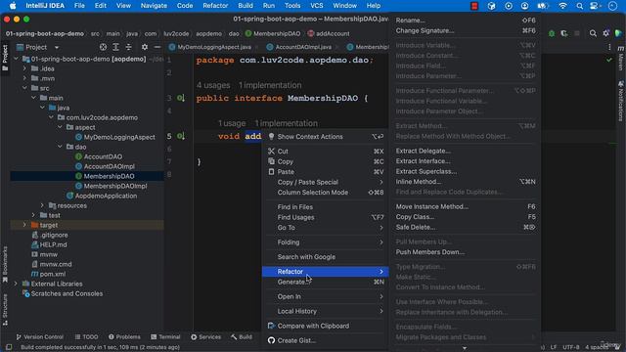Click the implementation gutter icon on line 5
This screenshot has height=352, width=626.
pos(181,136)
